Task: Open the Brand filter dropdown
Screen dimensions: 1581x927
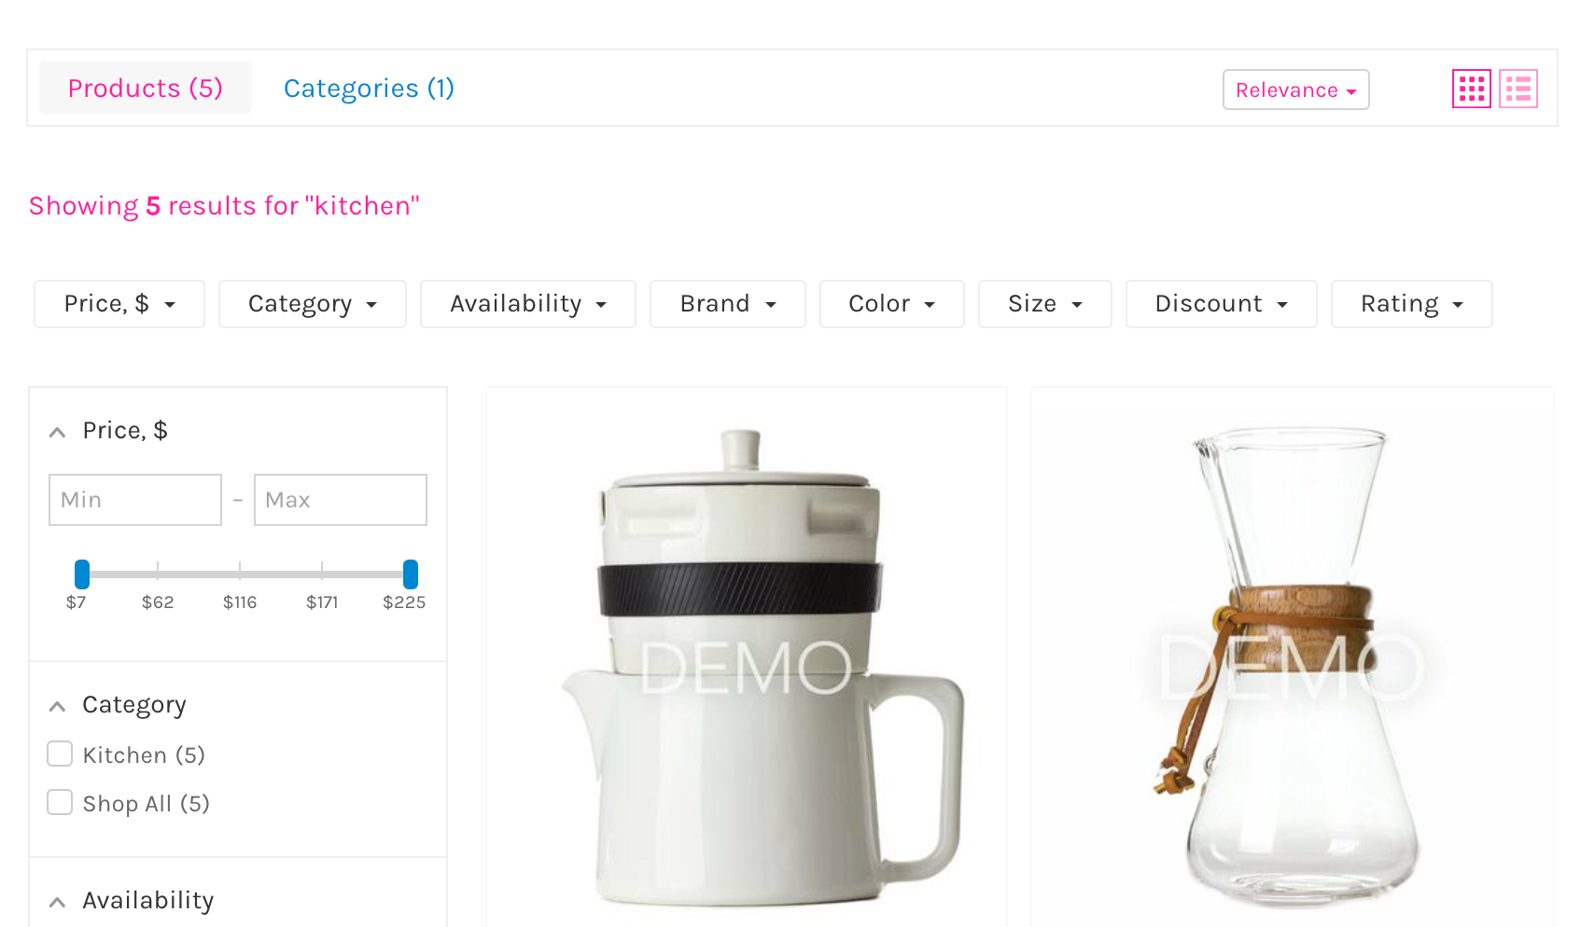Action: click(x=728, y=304)
